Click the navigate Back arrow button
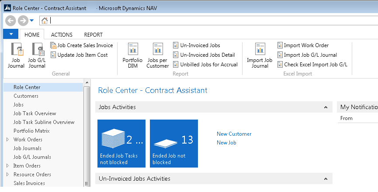 click(x=11, y=21)
